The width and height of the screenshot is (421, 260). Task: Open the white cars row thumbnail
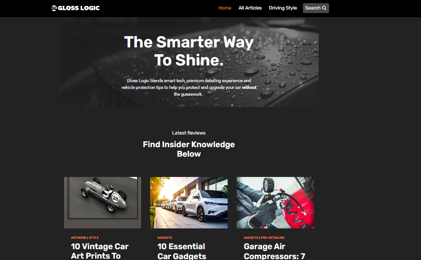pyautogui.click(x=189, y=203)
